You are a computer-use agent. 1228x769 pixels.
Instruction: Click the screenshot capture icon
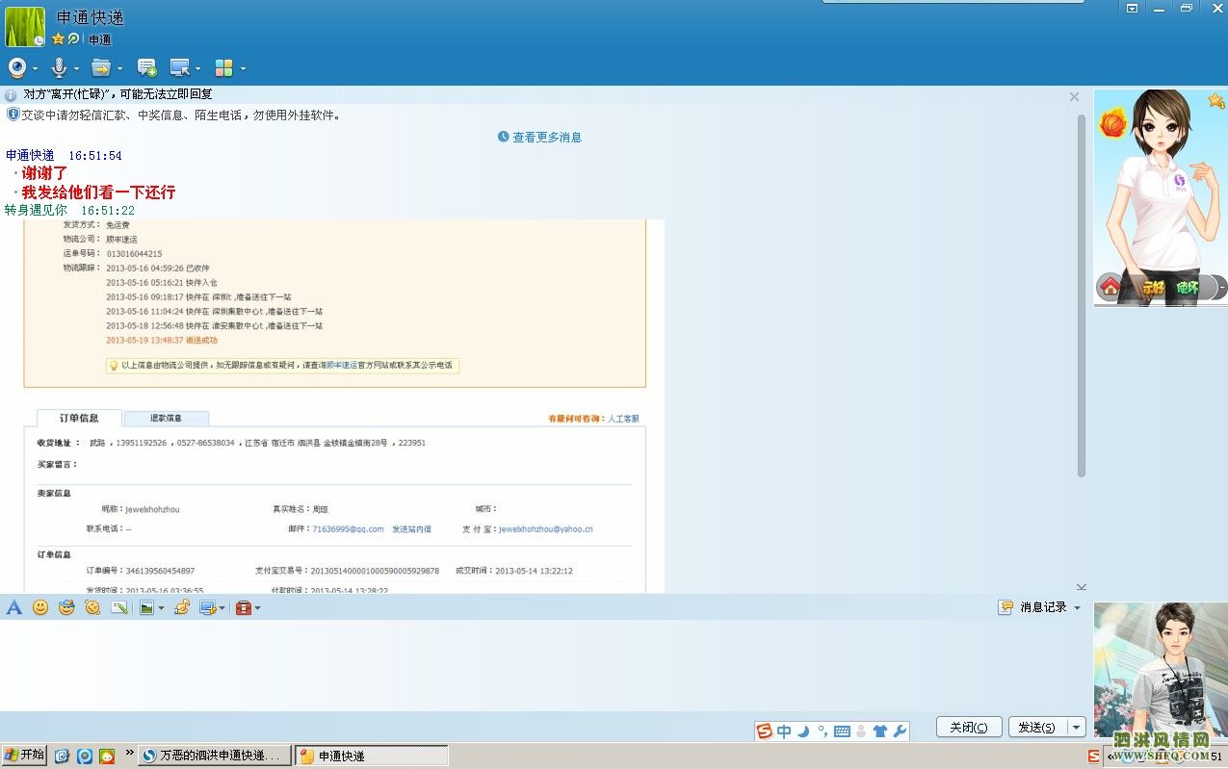(x=207, y=607)
